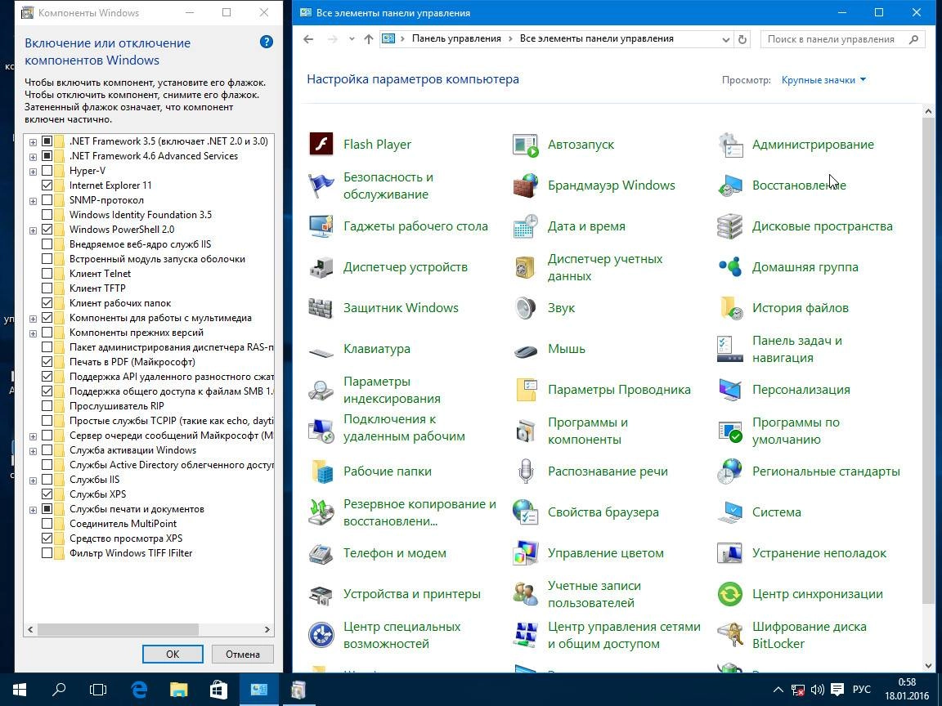Click the РУС language indicator
This screenshot has width=942, height=706.
coord(862,689)
